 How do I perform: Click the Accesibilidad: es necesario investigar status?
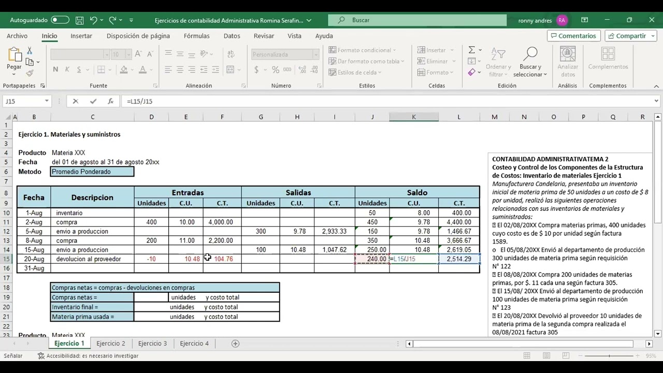click(88, 356)
